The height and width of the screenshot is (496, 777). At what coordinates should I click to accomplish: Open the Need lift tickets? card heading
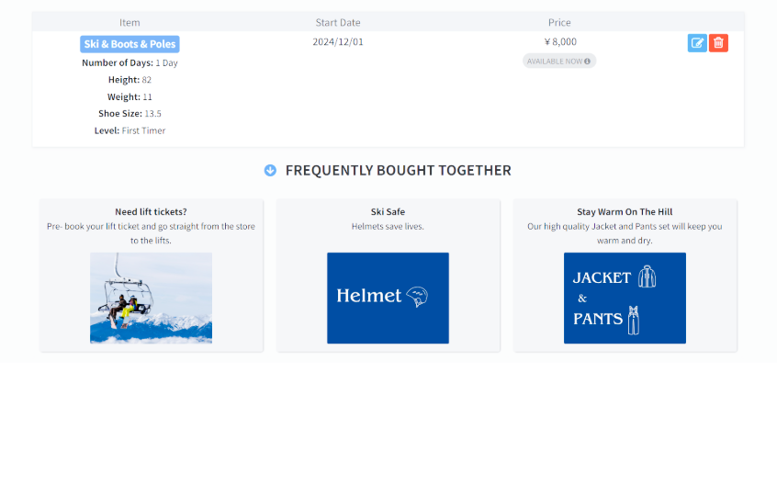point(152,211)
